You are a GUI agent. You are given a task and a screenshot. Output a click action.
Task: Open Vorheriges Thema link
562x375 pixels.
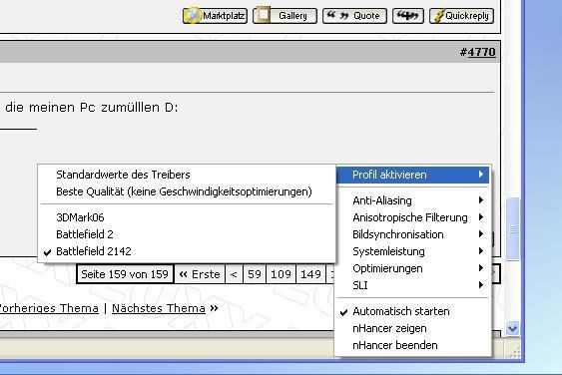[x=48, y=308]
